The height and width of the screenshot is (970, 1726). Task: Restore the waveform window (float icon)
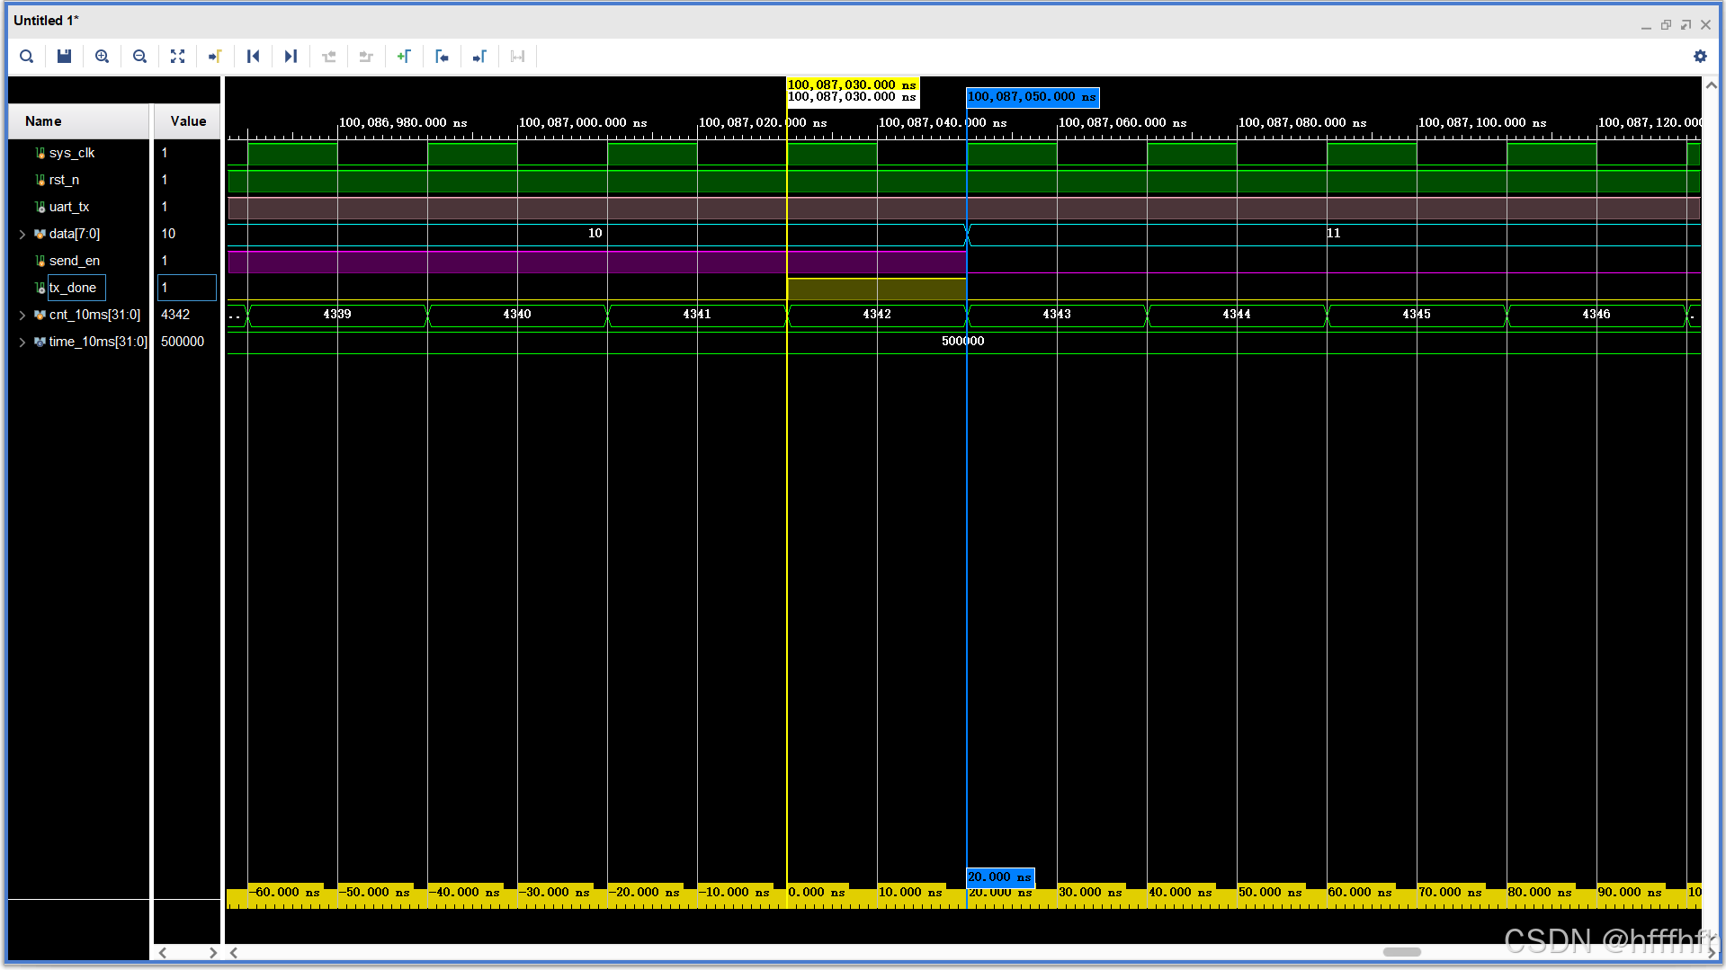[x=1666, y=25]
